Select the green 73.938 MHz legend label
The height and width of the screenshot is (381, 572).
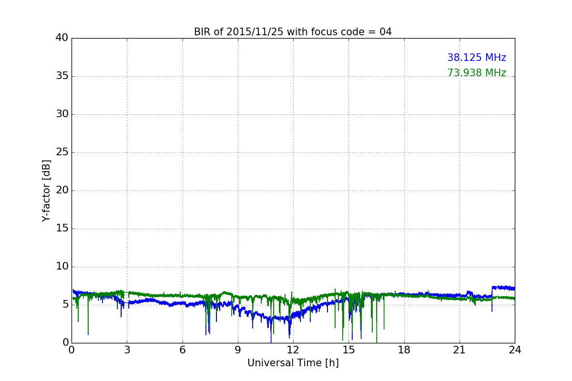tap(477, 73)
